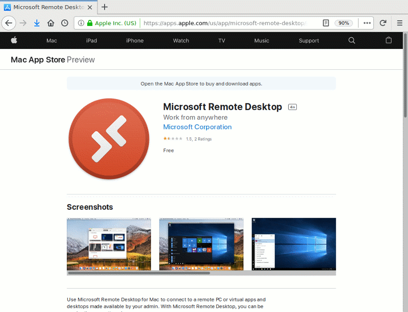Reload the current page
Screen dimensions: 408x312
coord(383,23)
